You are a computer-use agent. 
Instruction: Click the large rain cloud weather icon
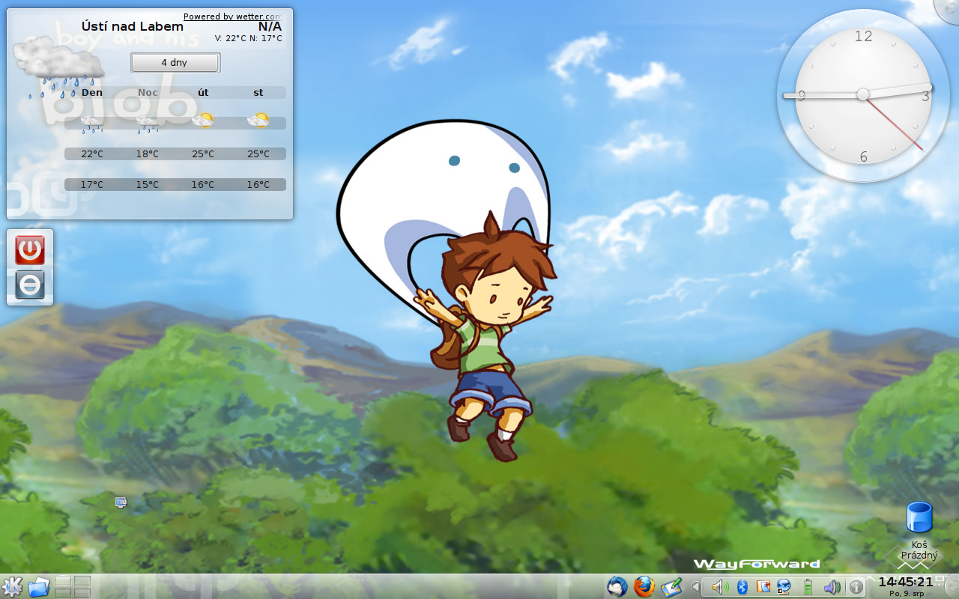pos(58,67)
